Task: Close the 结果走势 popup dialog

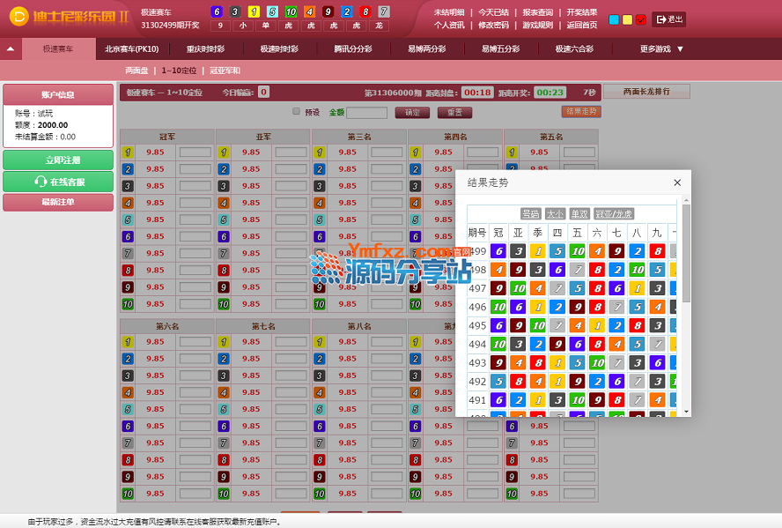Action: (x=677, y=182)
